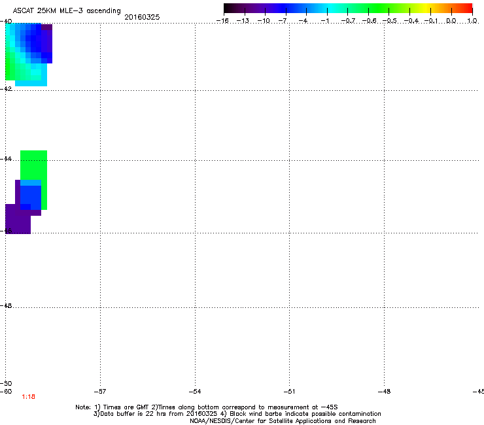The height and width of the screenshot is (425, 484).
Task: Click latitude label -48 on left axis
Action: [6, 305]
